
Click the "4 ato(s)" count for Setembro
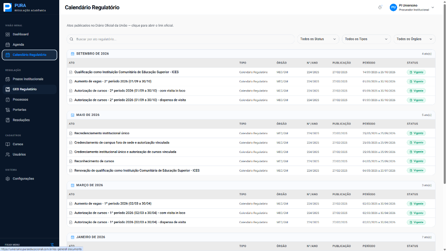click(427, 54)
